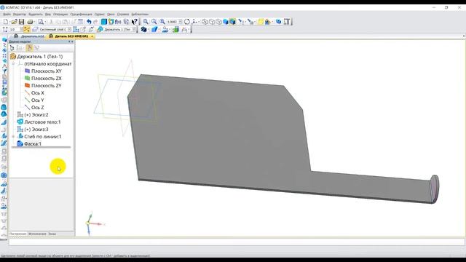Select the shaded blue cube display mode

pos(226,22)
